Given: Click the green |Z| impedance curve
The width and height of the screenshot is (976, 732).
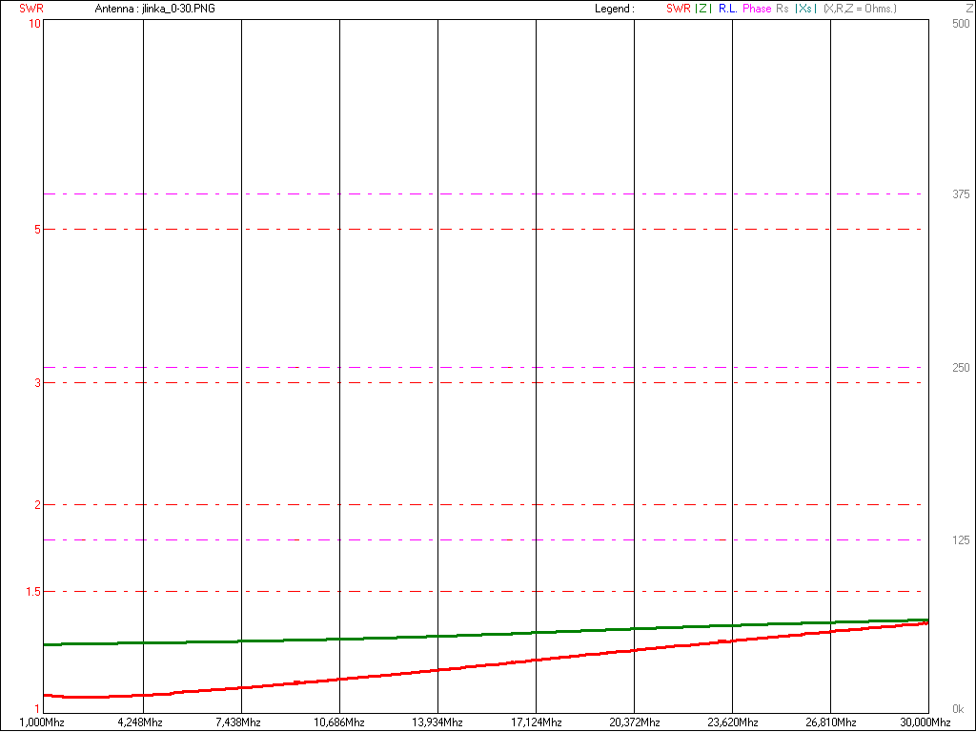Looking at the screenshot, I should (487, 634).
